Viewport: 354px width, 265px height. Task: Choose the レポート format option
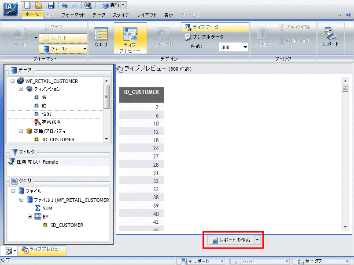tap(63, 38)
